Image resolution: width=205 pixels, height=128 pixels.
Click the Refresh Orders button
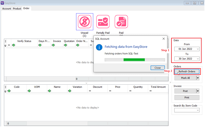pos(187,71)
